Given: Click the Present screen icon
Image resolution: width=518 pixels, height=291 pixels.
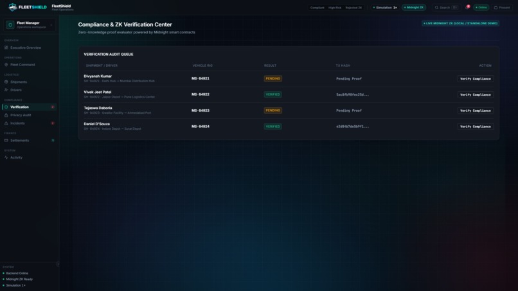Looking at the screenshot, I should coord(496,7).
